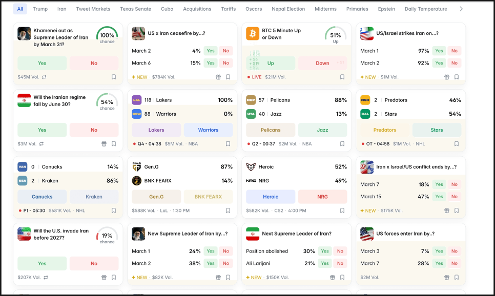Pick Heroic in the CS2 match

(x=271, y=197)
